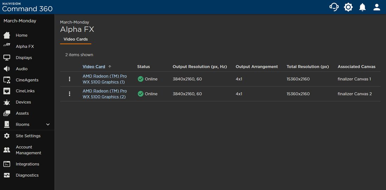Image resolution: width=386 pixels, height=190 pixels.
Task: Select Audio in the sidebar
Action: pyautogui.click(x=22, y=69)
